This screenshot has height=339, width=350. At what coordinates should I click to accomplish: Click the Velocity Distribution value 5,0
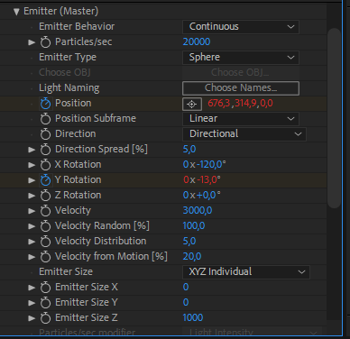(189, 241)
